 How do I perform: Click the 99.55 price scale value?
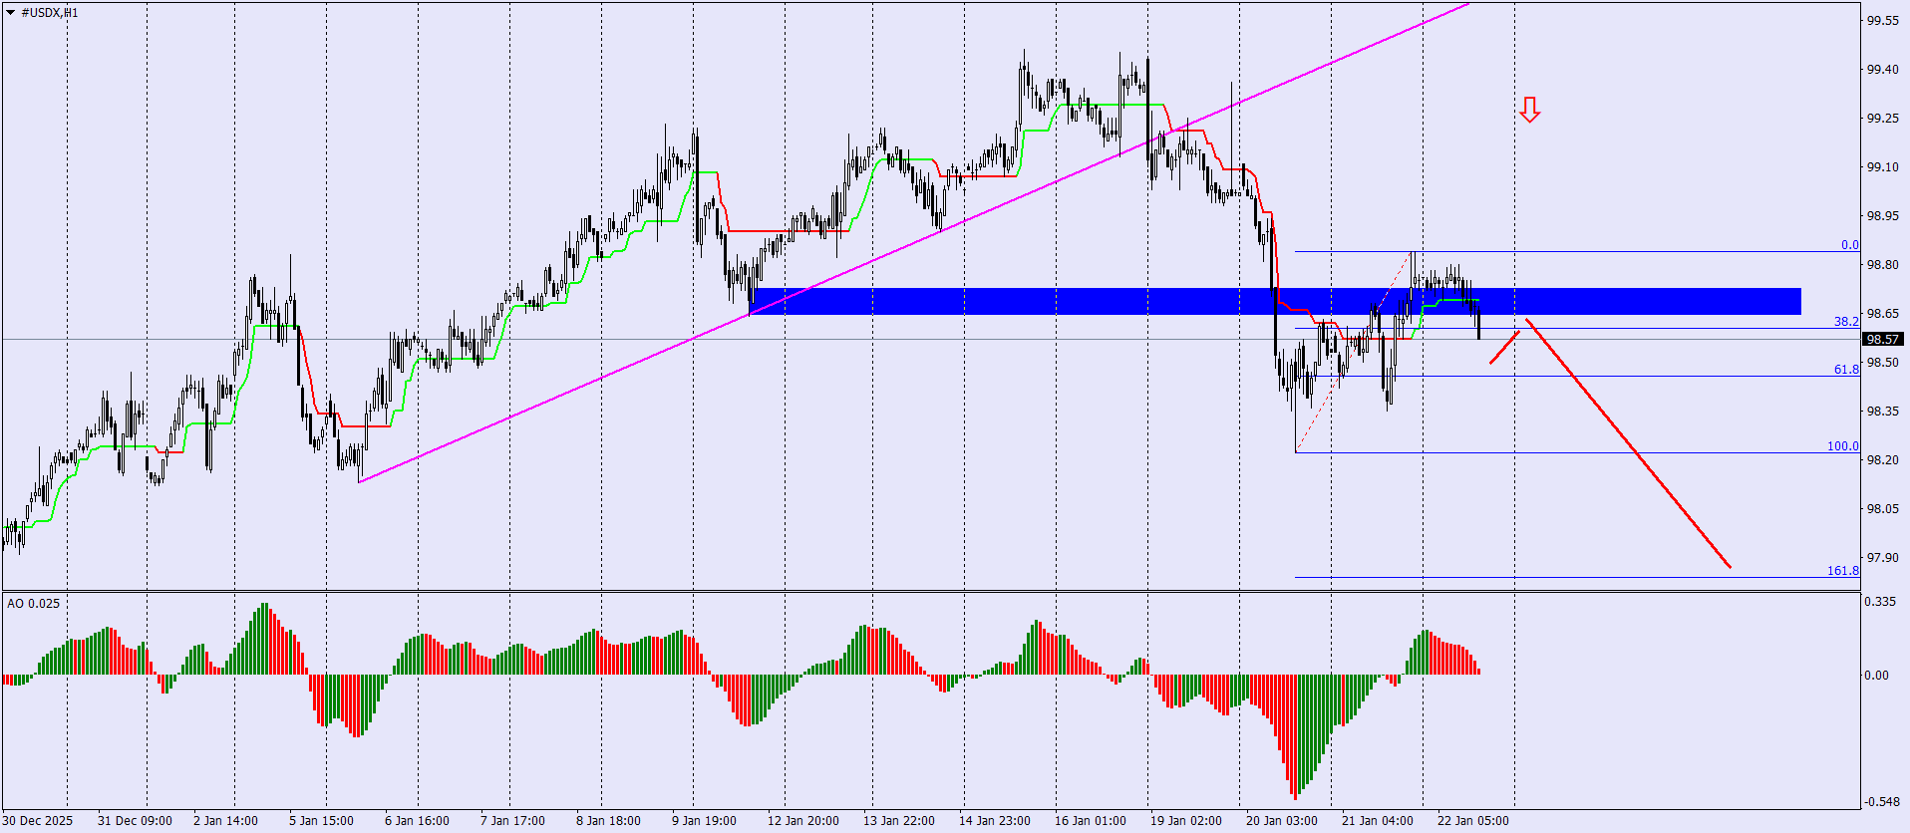(x=1882, y=21)
